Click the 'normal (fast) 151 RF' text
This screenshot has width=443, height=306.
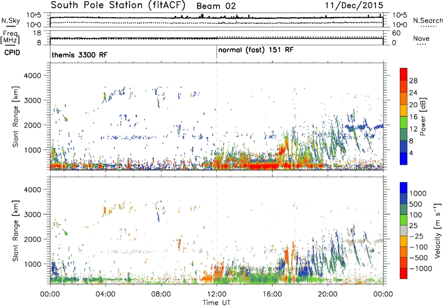pyautogui.click(x=256, y=50)
